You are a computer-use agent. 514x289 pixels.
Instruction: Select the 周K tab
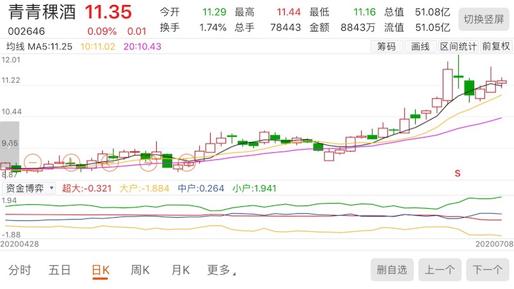pos(140,270)
